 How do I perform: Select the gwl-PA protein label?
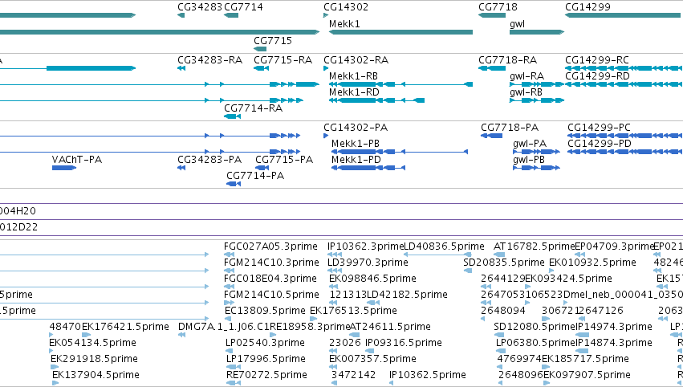tap(530, 144)
